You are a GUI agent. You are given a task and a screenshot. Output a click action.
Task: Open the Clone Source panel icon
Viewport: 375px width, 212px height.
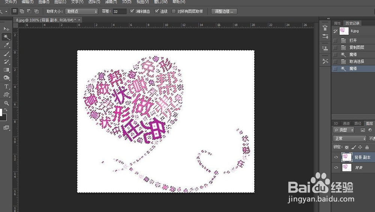click(325, 48)
